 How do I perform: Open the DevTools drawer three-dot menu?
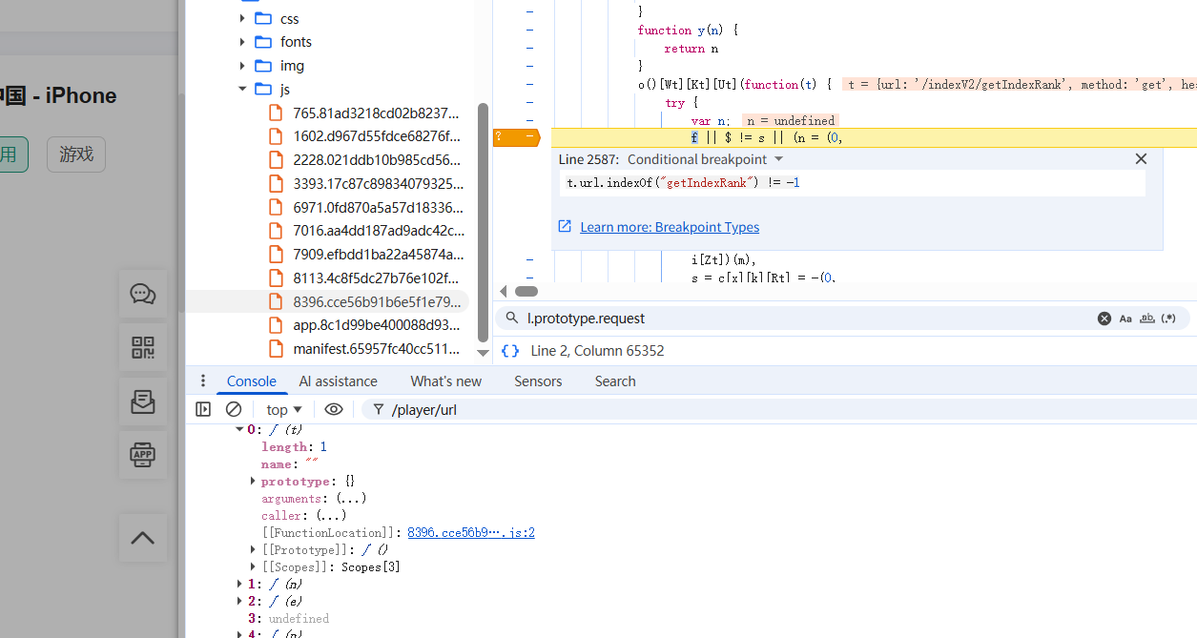pyautogui.click(x=202, y=381)
